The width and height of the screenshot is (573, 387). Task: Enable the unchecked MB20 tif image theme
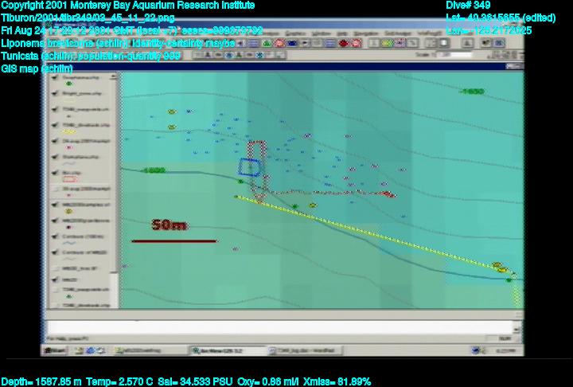[55, 268]
